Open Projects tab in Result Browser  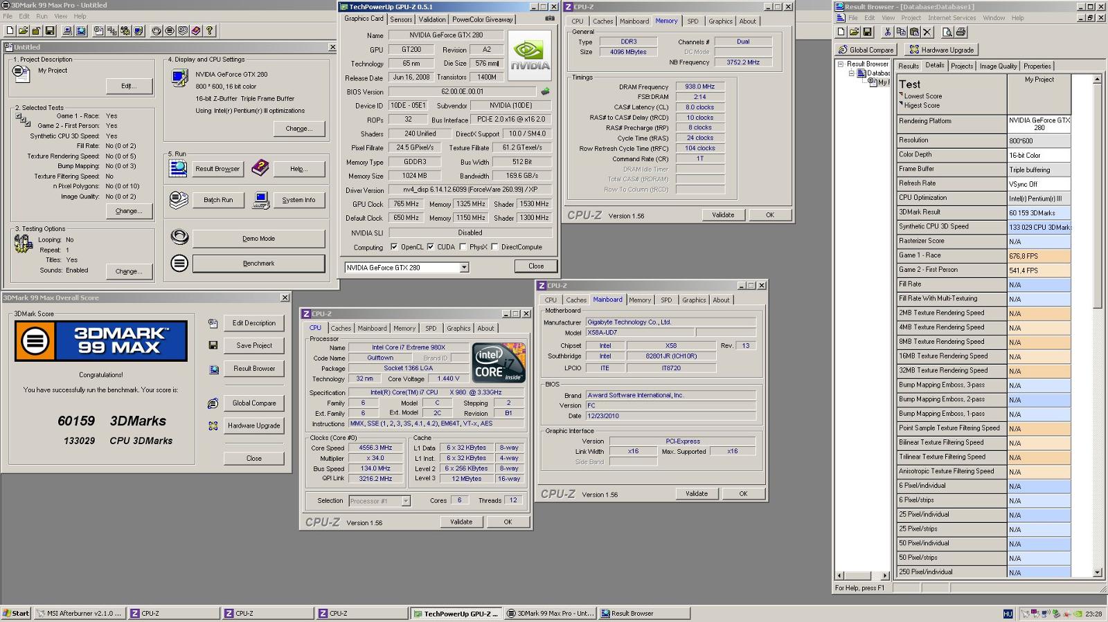click(961, 66)
